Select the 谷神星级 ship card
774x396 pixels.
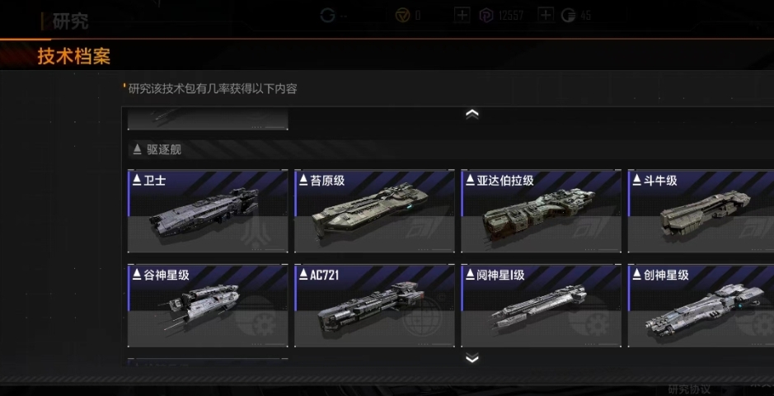pos(208,305)
